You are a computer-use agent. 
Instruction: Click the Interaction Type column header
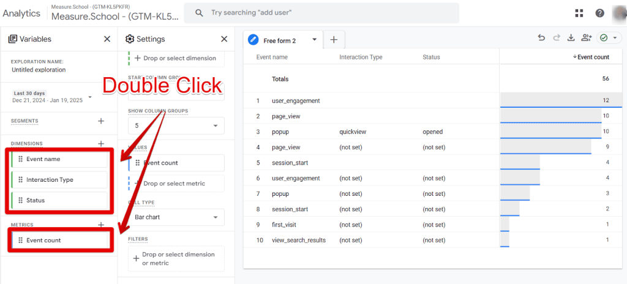pos(361,57)
